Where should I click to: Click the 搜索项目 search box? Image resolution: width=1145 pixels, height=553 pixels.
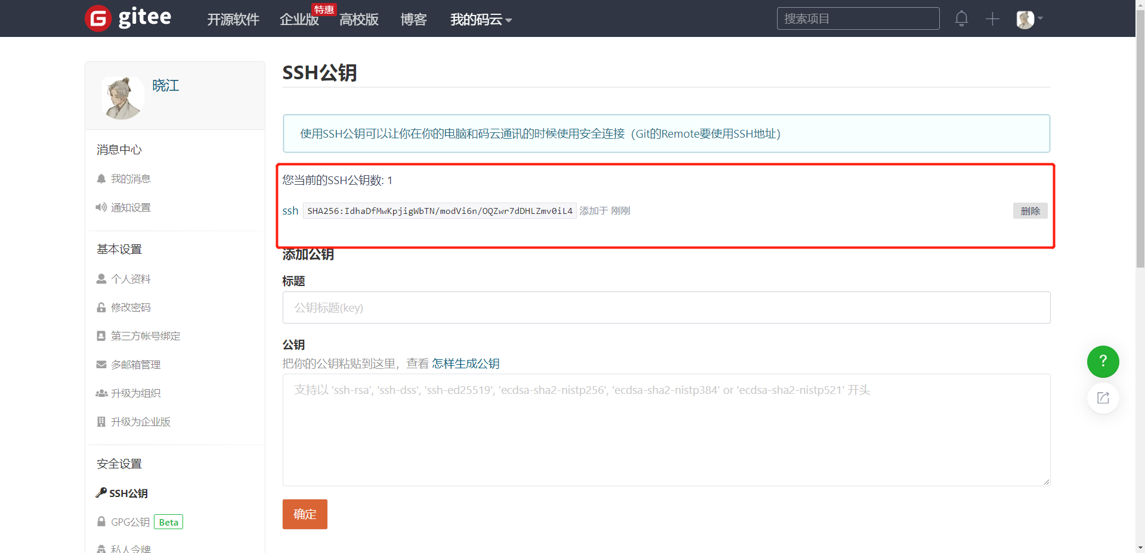tap(858, 18)
